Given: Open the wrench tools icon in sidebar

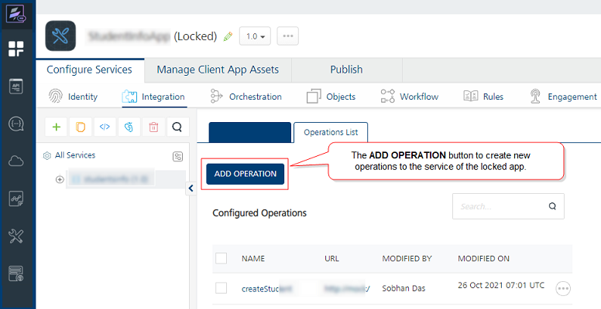Looking at the screenshot, I should coord(17,236).
